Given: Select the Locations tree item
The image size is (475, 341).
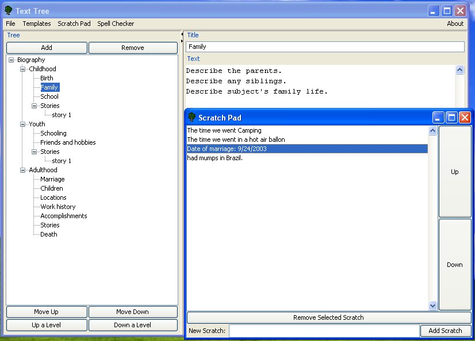Looking at the screenshot, I should (53, 197).
